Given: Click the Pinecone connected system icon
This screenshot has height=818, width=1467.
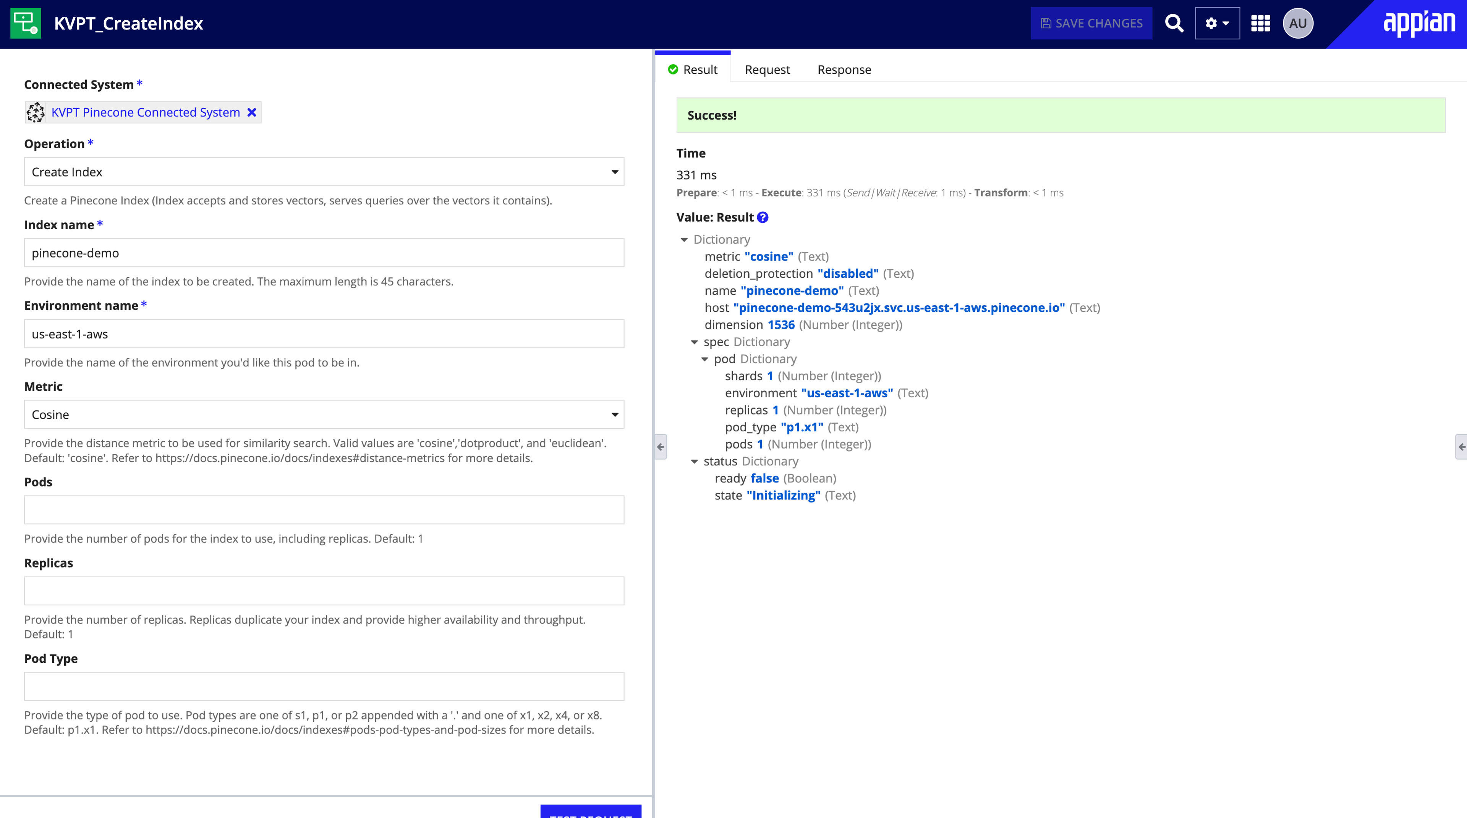Looking at the screenshot, I should point(35,112).
